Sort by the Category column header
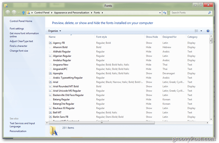 pos(192,37)
